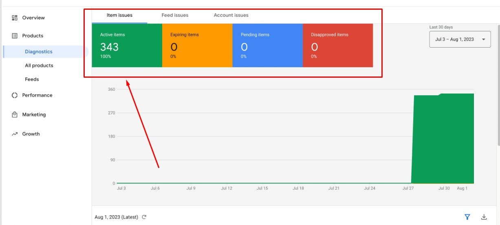500x225 pixels.
Task: Download the diagnostics report
Action: [x=484, y=217]
